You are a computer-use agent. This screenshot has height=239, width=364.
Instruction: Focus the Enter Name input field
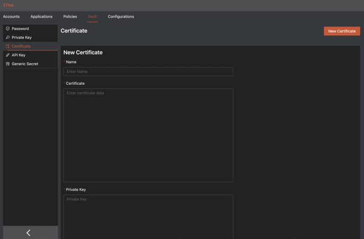point(148,72)
